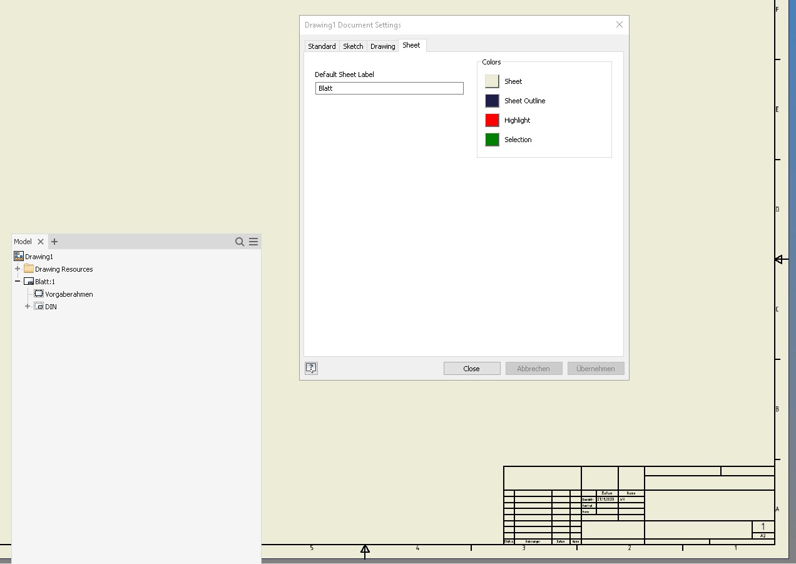Click the Drawing Resources folder icon
The height and width of the screenshot is (564, 796).
click(x=28, y=269)
